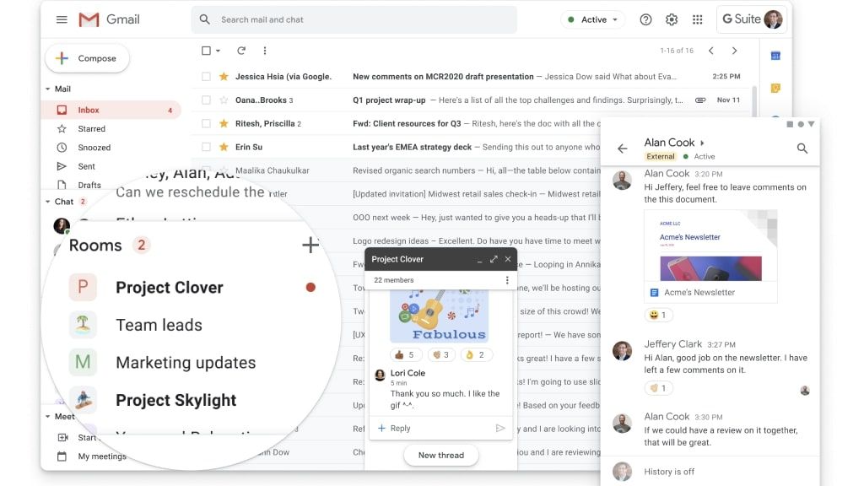Screen dimensions: 864x486
Task: Open the Active status dropdown
Action: [x=592, y=19]
